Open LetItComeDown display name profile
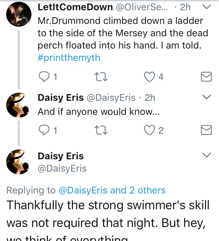Image resolution: width=219 pixels, height=241 pixels. click(x=75, y=7)
